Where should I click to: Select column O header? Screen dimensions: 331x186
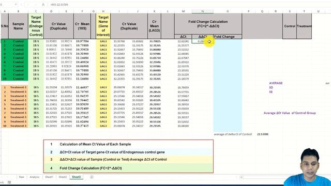point(228,11)
